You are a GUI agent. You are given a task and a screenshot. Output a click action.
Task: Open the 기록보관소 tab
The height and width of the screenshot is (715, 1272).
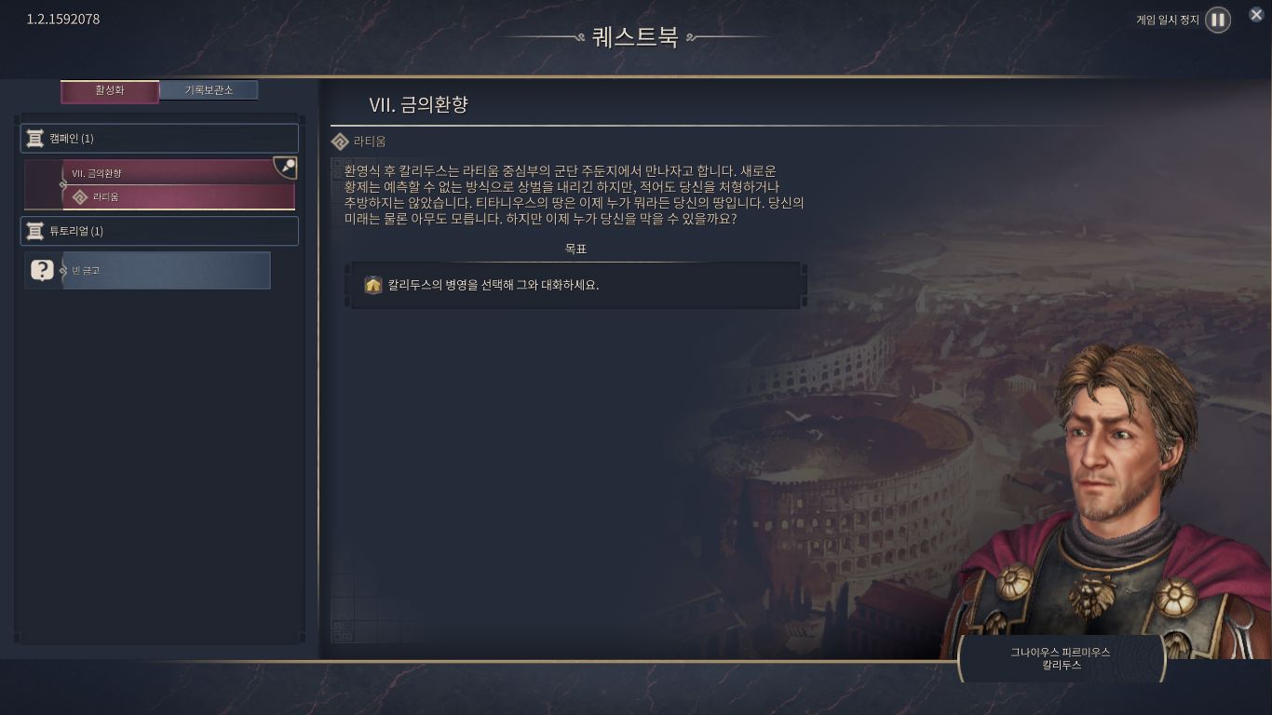[209, 90]
